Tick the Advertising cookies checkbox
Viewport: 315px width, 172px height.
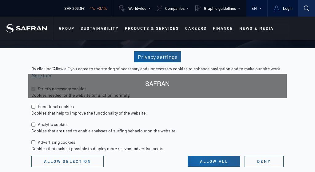click(x=34, y=143)
